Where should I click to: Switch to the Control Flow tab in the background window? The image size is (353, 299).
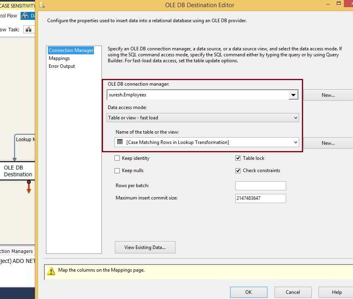click(x=9, y=16)
